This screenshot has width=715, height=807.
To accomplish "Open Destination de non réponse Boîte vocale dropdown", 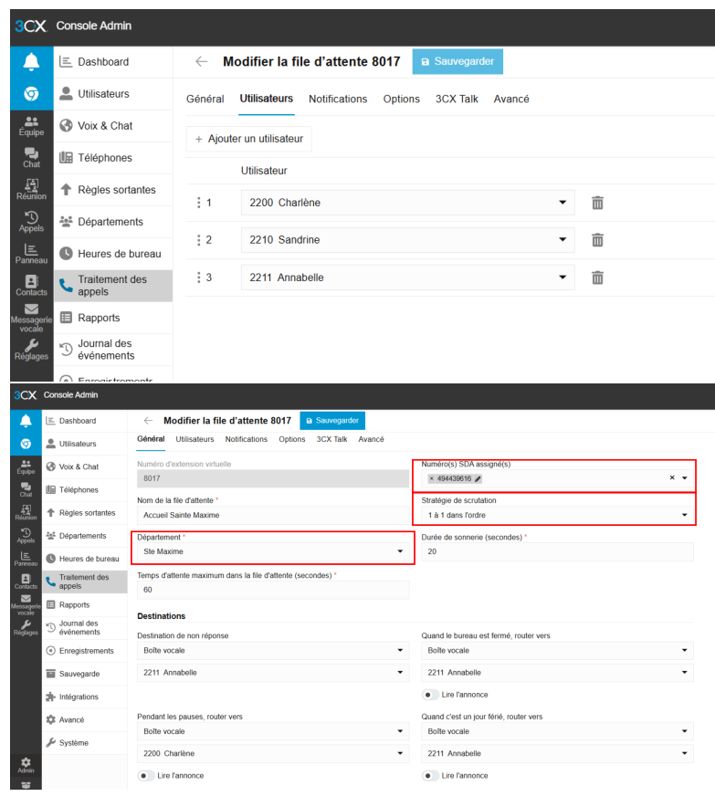I will (x=273, y=651).
